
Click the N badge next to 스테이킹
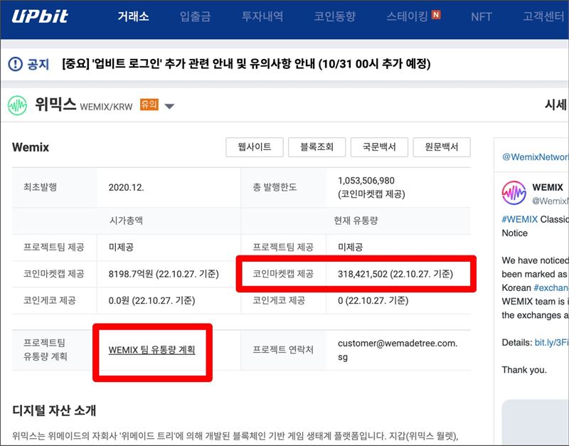[436, 15]
